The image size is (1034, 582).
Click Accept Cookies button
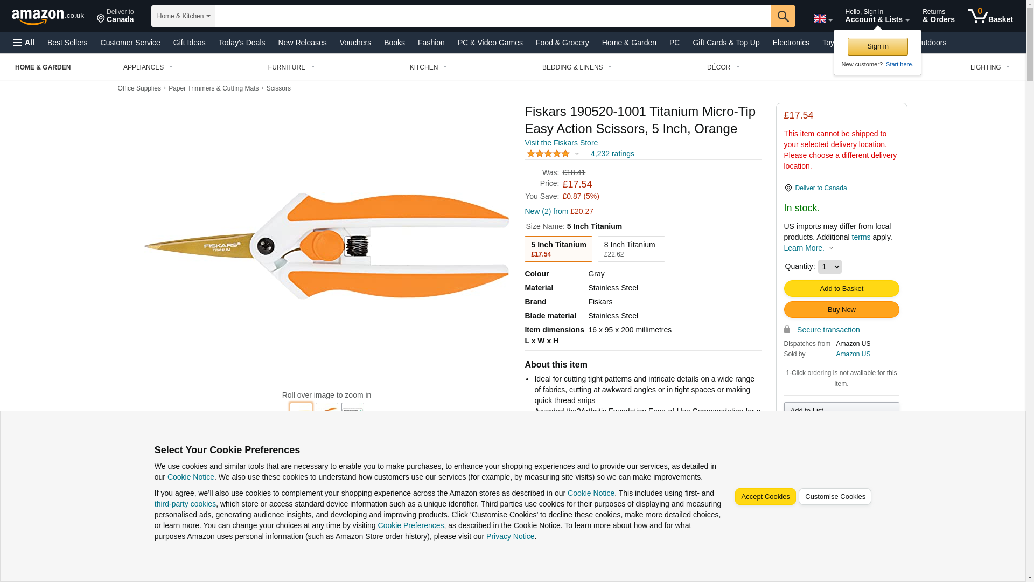pos(765,497)
